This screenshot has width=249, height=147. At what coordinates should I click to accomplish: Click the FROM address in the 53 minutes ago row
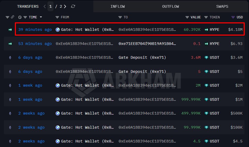84,44
